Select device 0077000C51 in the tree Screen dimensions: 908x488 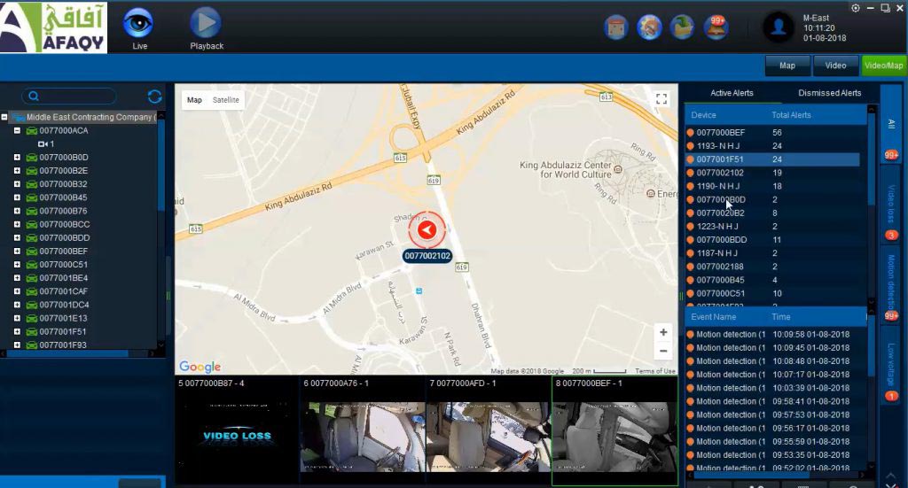click(x=63, y=264)
